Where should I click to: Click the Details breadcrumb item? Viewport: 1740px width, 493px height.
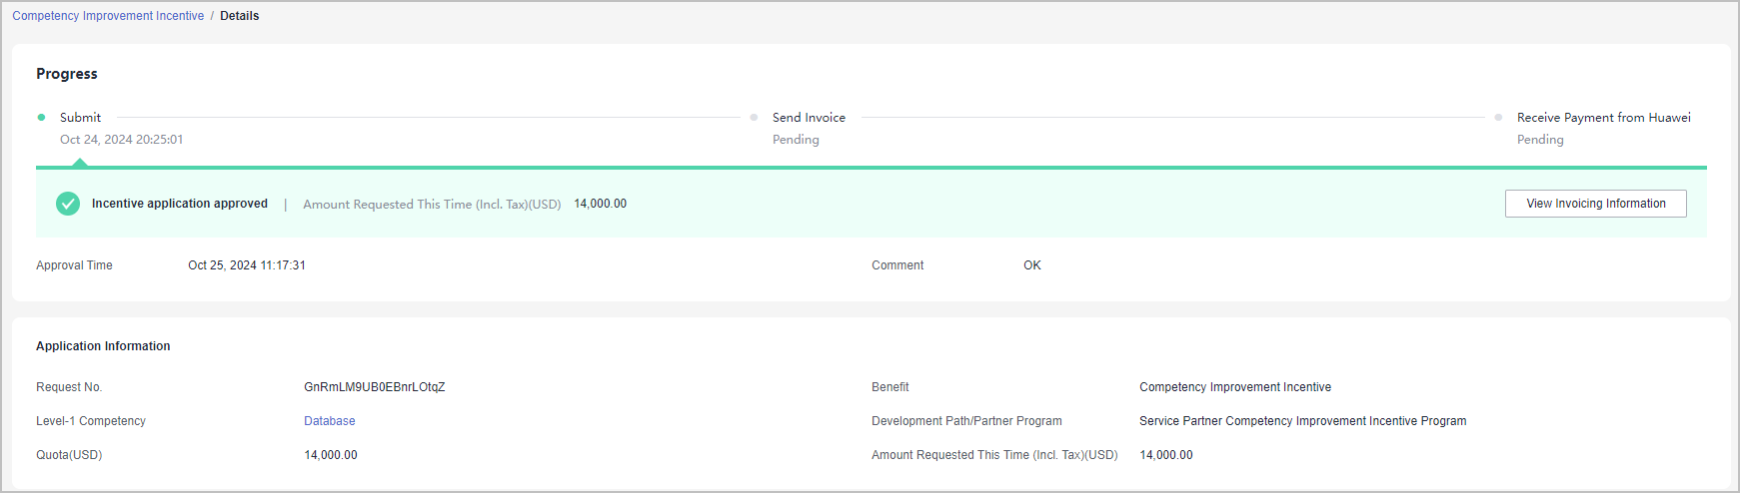coord(240,16)
